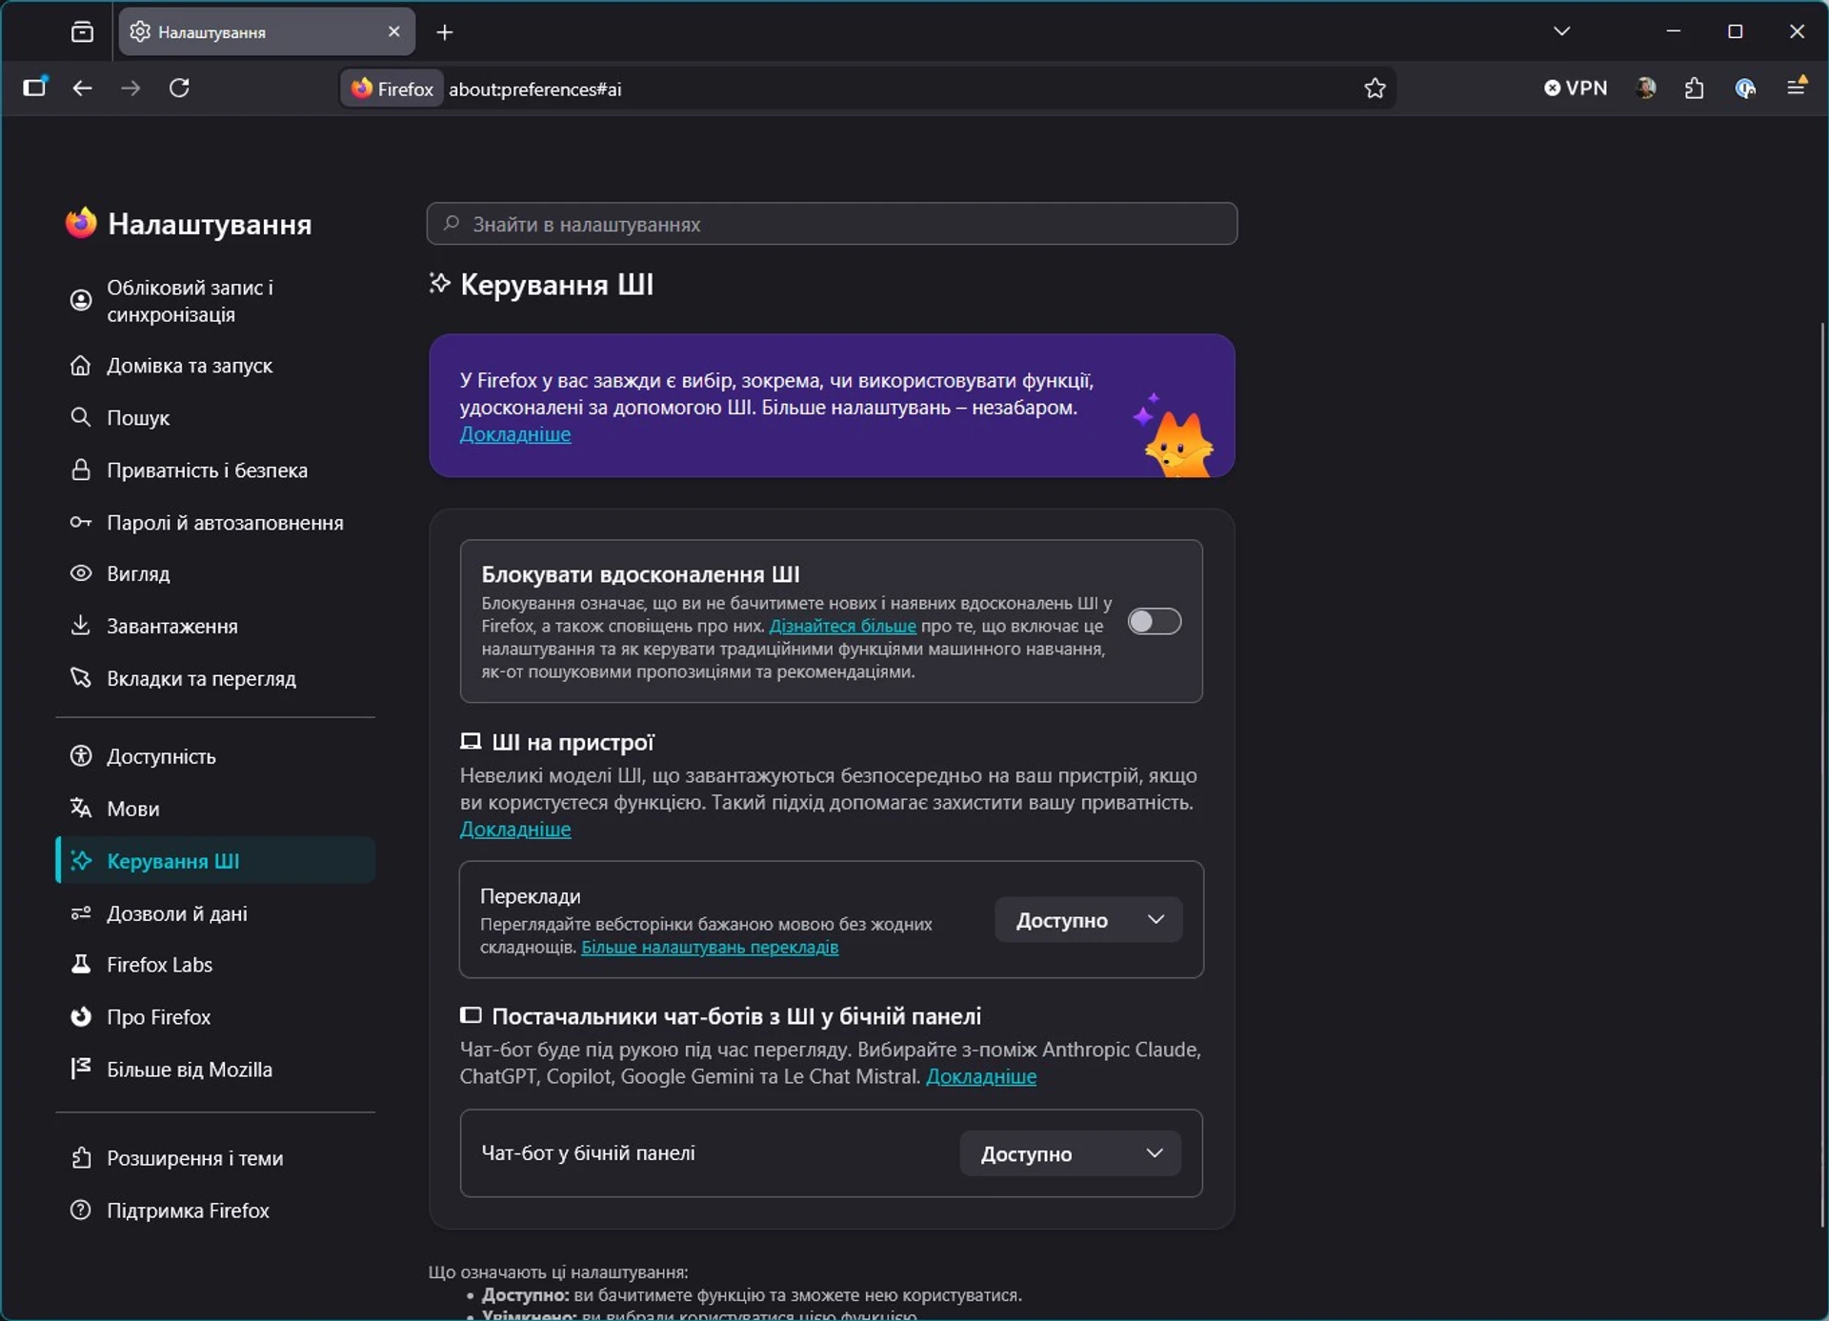Click the Знайти в налаштуваннях search box
1829x1321 pixels.
[832, 224]
